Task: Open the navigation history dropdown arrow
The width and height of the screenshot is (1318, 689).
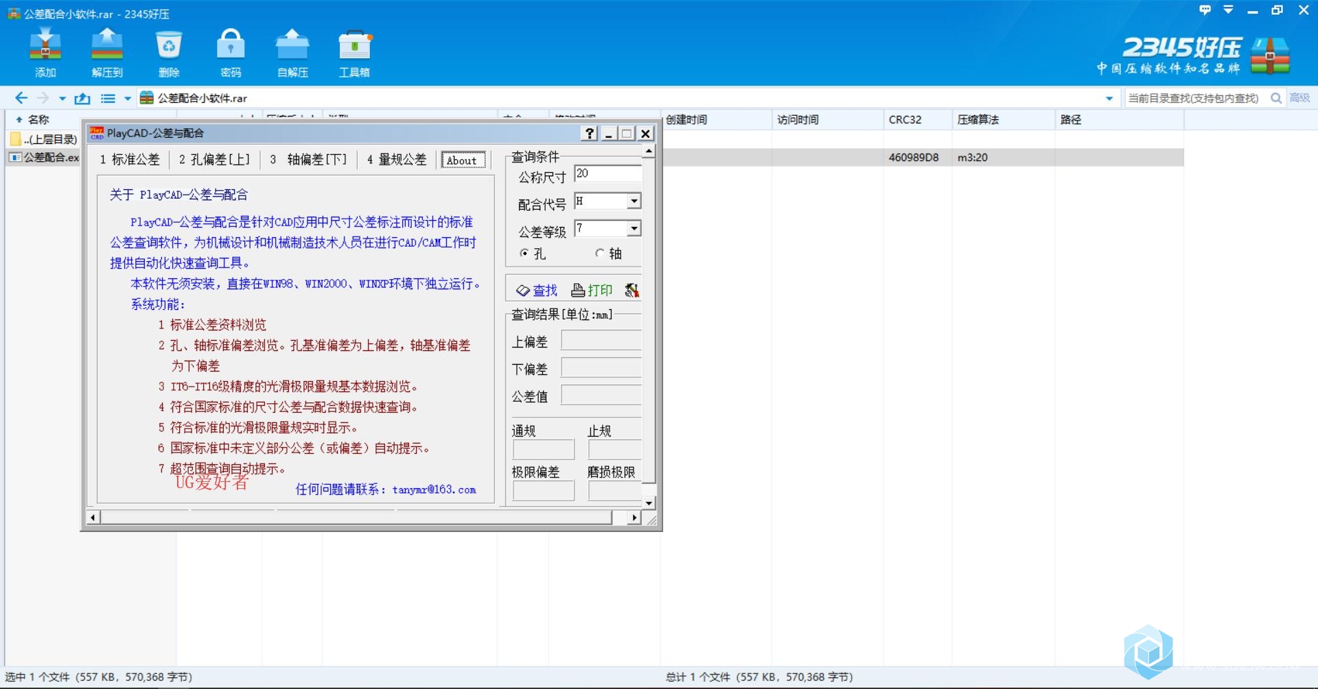Action: click(62, 99)
